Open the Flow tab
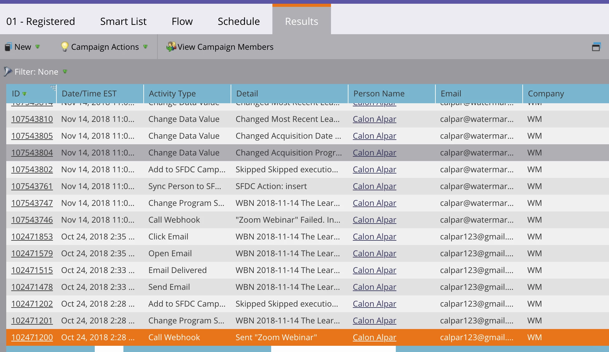The width and height of the screenshot is (609, 352). click(x=182, y=21)
